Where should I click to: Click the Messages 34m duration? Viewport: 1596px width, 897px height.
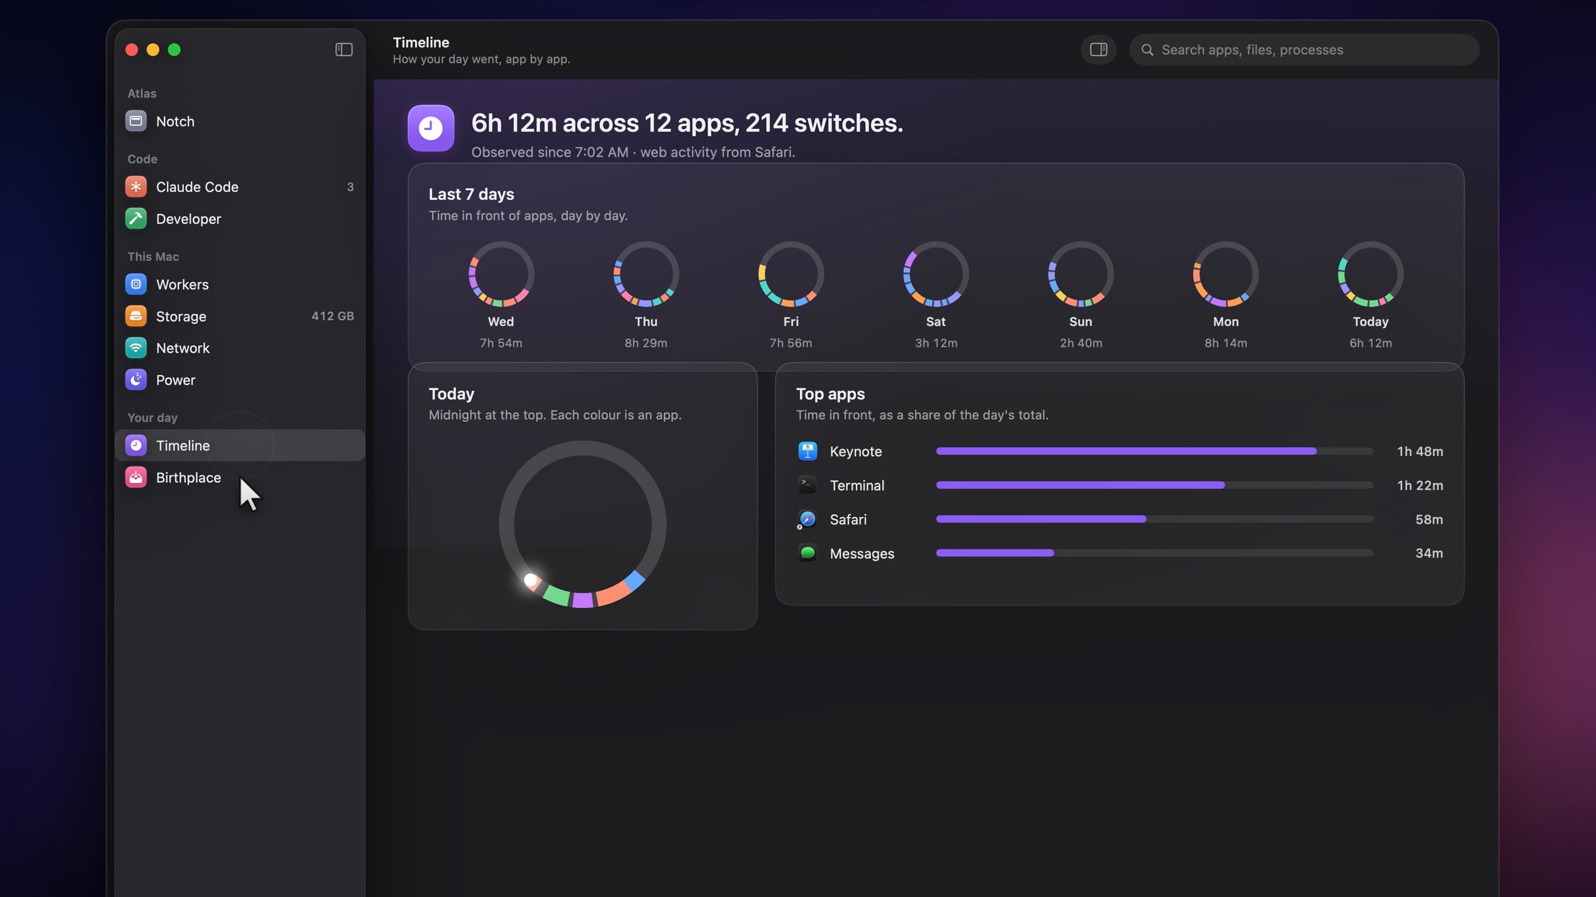click(x=1429, y=553)
